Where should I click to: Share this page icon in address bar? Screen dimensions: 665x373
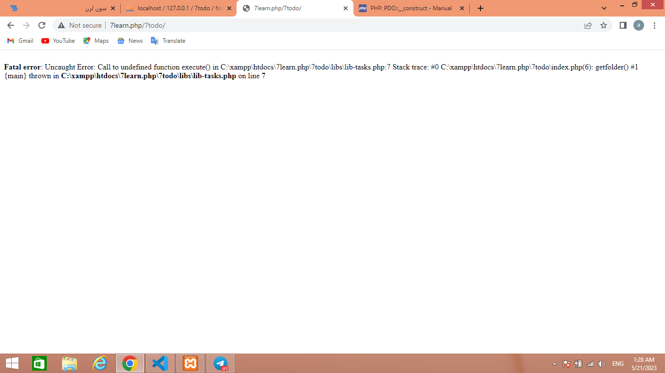[588, 25]
